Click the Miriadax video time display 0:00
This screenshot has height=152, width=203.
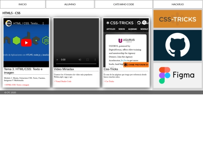pos(63,60)
